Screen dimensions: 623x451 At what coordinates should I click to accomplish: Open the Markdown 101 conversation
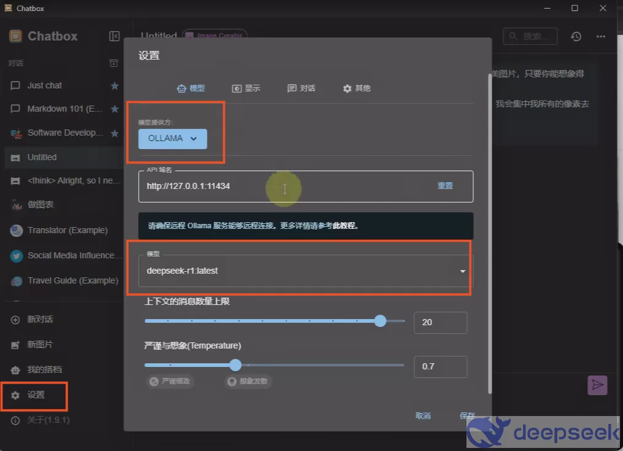pos(64,109)
